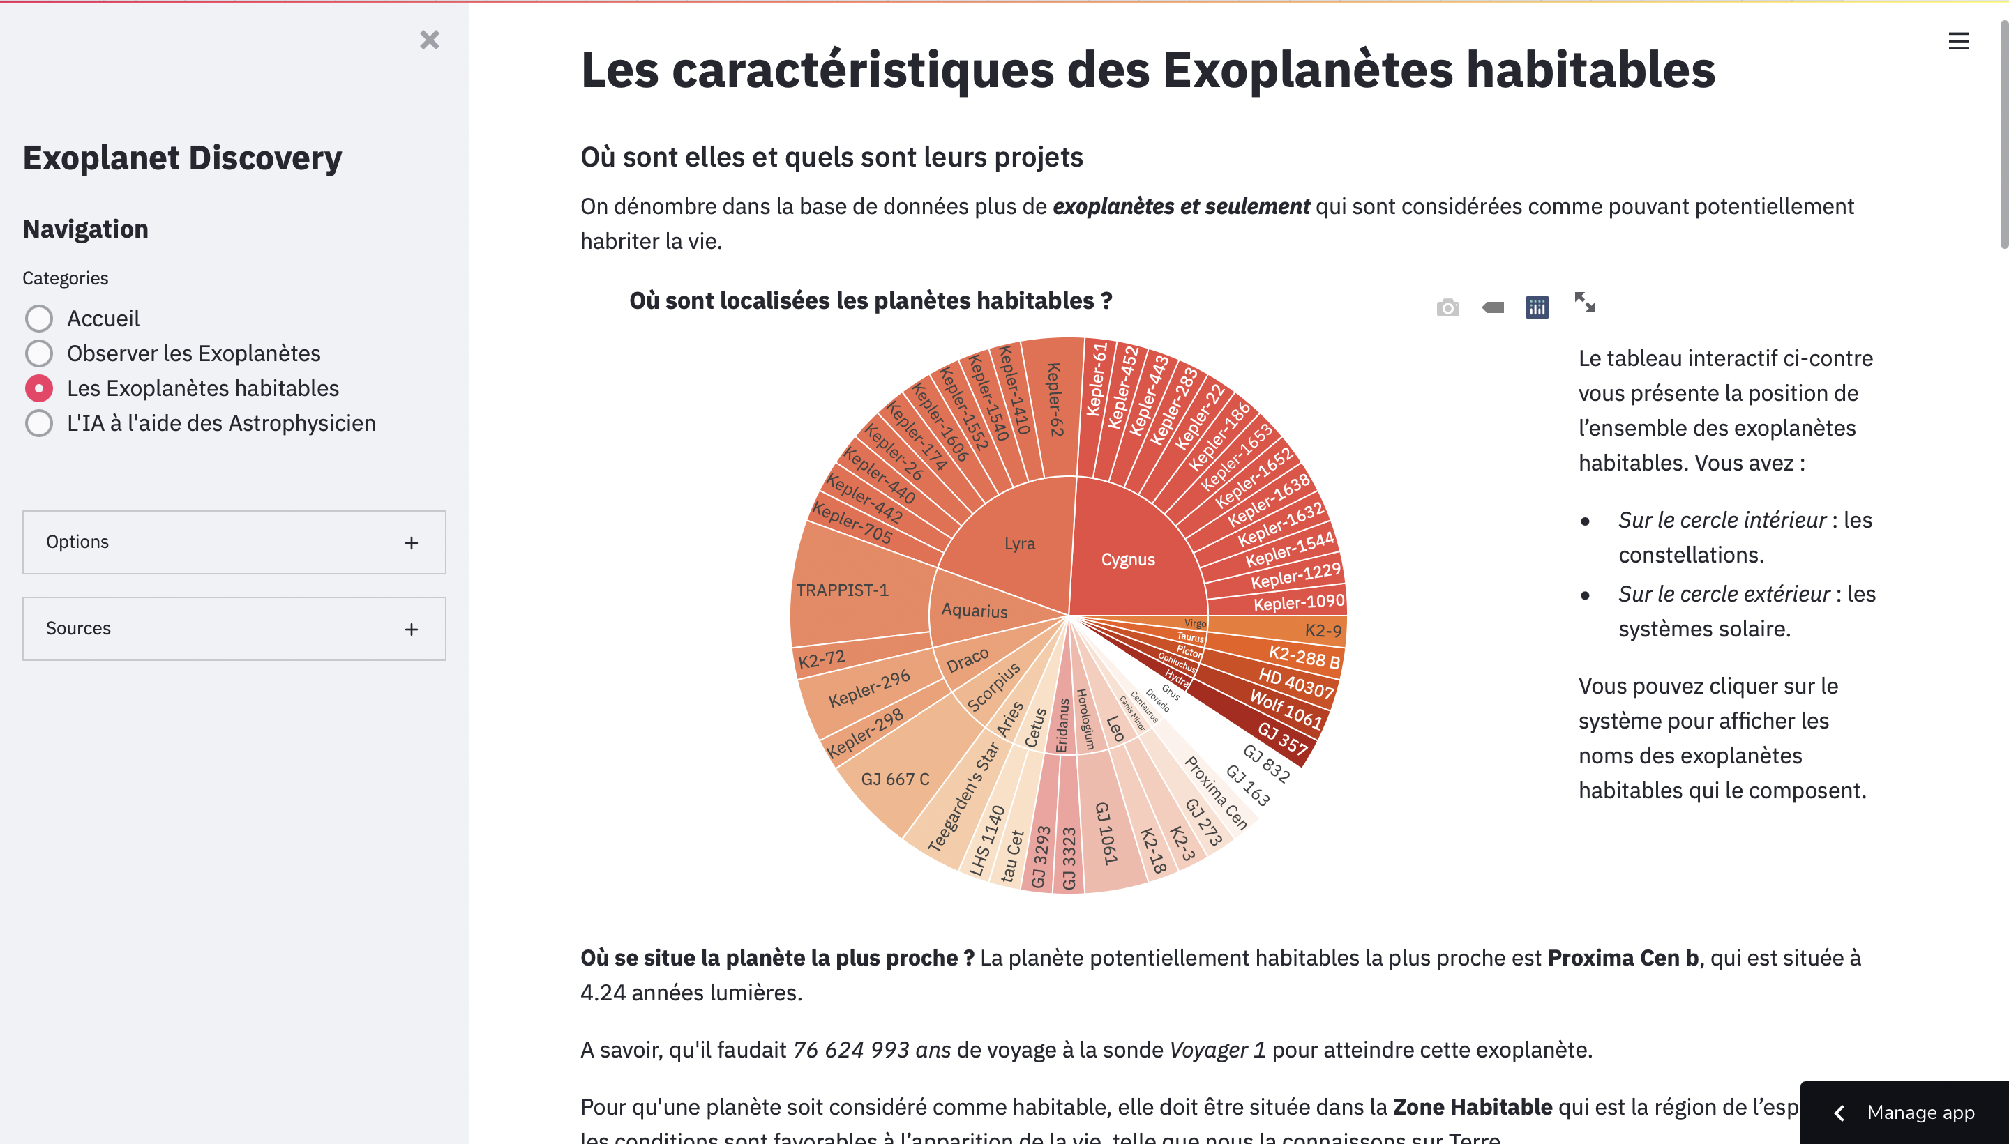Click the plus icon next to Sources

coord(412,629)
